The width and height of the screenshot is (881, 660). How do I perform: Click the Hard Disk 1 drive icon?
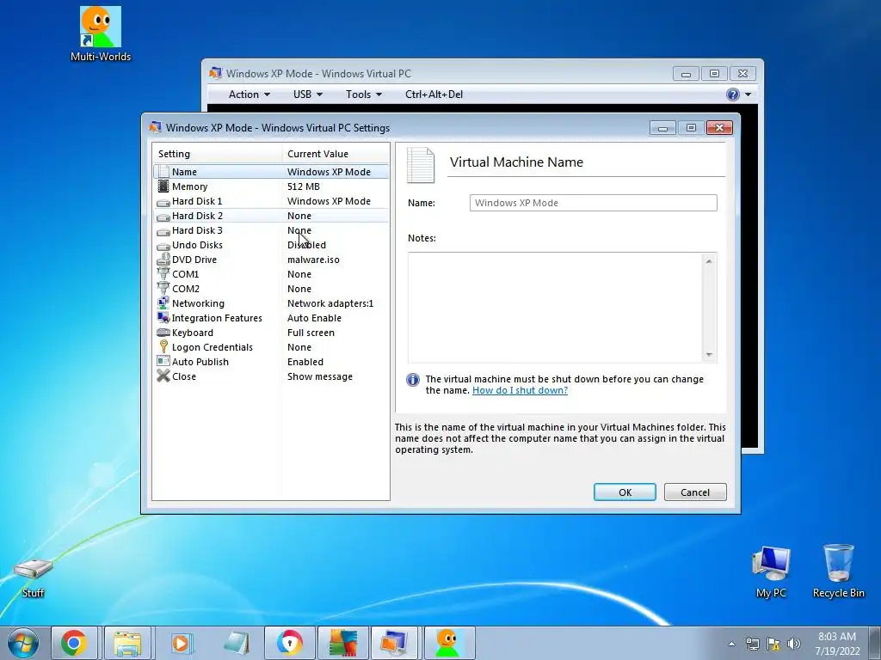click(163, 202)
